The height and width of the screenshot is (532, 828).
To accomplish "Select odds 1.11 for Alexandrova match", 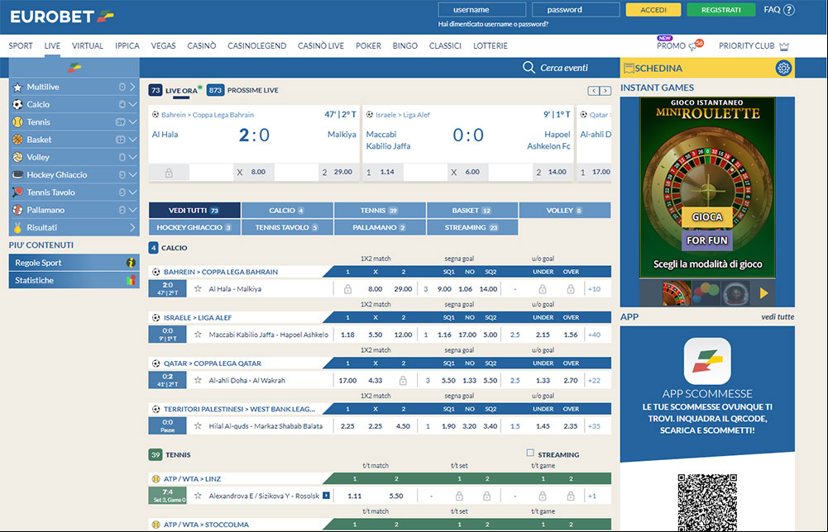I will (x=355, y=496).
